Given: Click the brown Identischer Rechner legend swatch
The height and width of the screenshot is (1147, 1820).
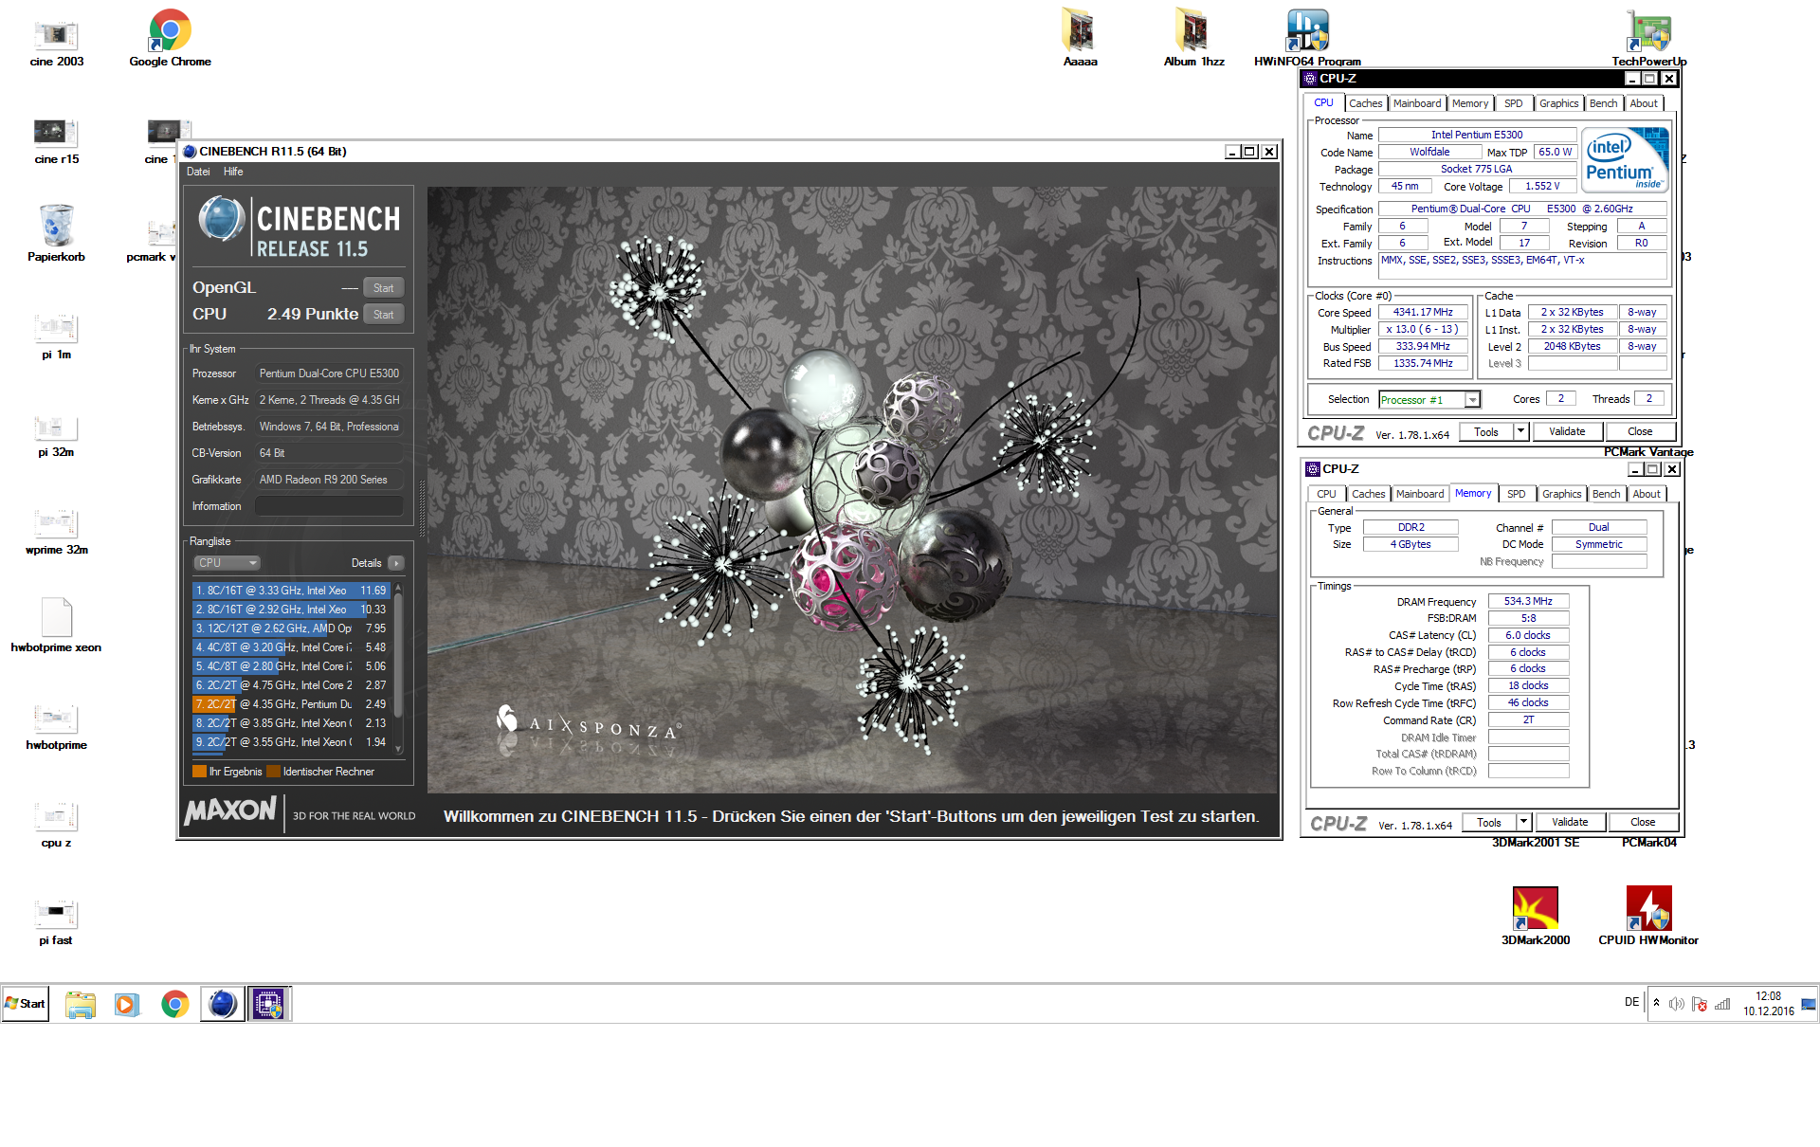Looking at the screenshot, I should tap(274, 772).
